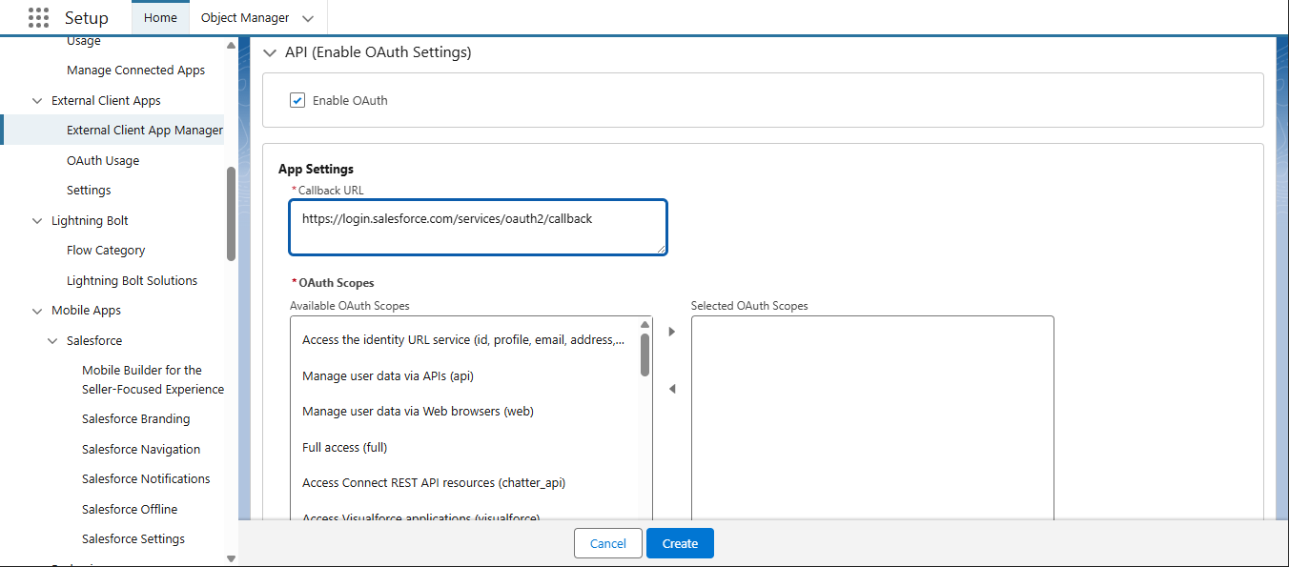Select 'Full access (full)' scope

tap(464, 447)
